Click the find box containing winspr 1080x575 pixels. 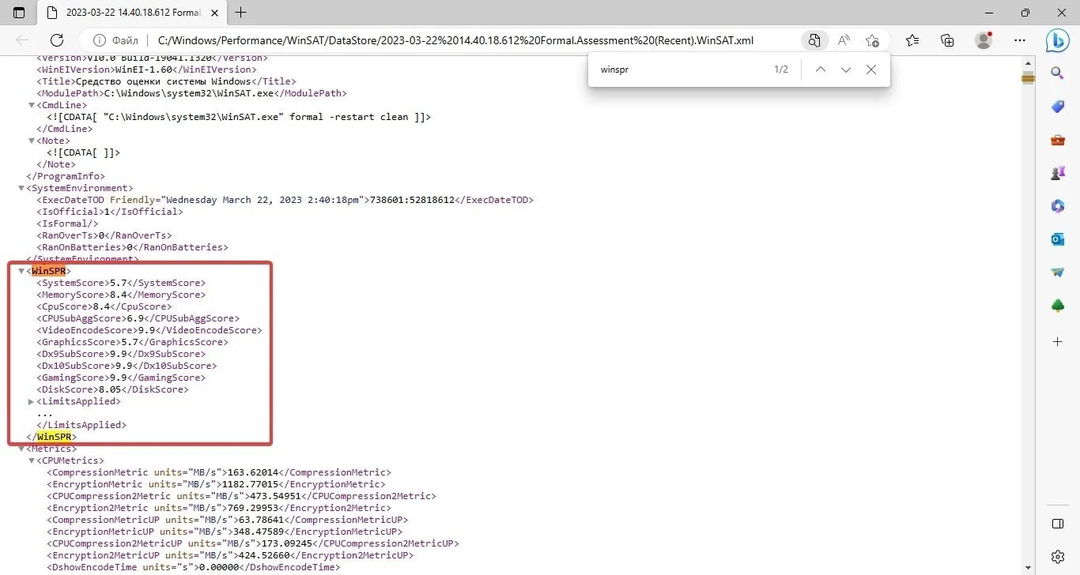[x=680, y=70]
